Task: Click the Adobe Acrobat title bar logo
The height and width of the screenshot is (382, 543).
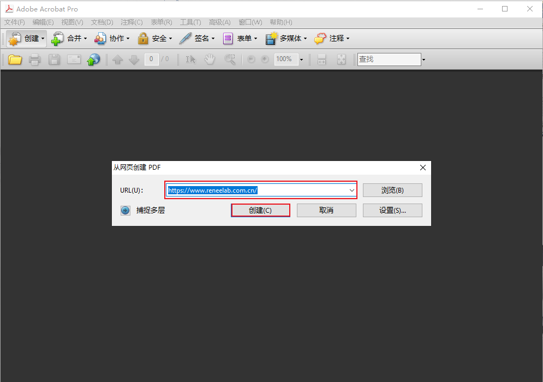Action: (9, 9)
